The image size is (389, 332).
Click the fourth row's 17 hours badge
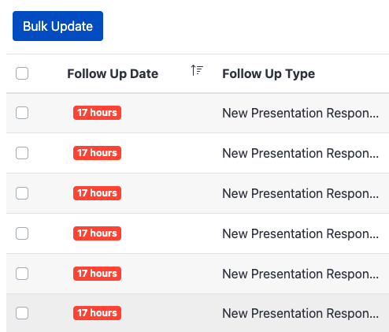[x=97, y=233]
